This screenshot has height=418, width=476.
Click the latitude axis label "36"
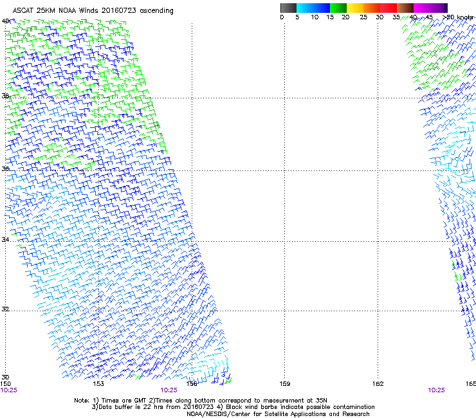(5, 168)
